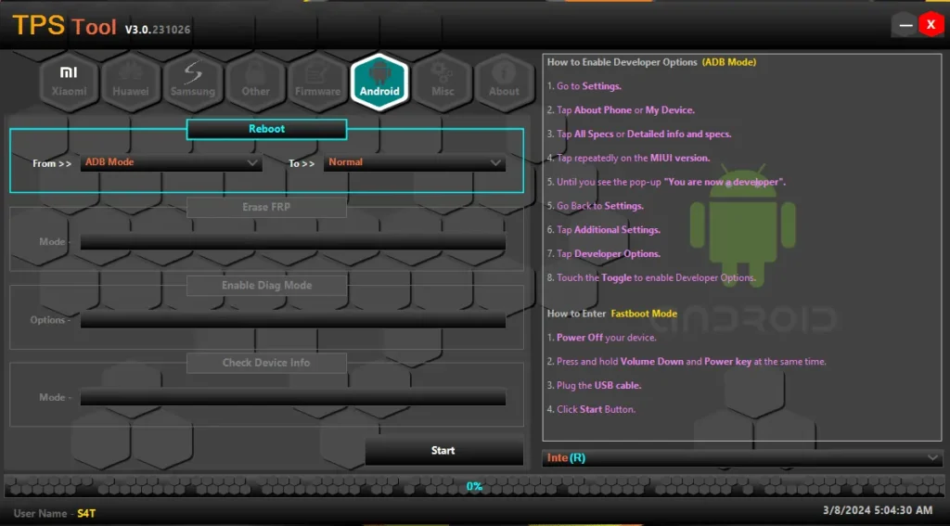
Task: Close TPS Tool with red X
Action: [x=931, y=25]
